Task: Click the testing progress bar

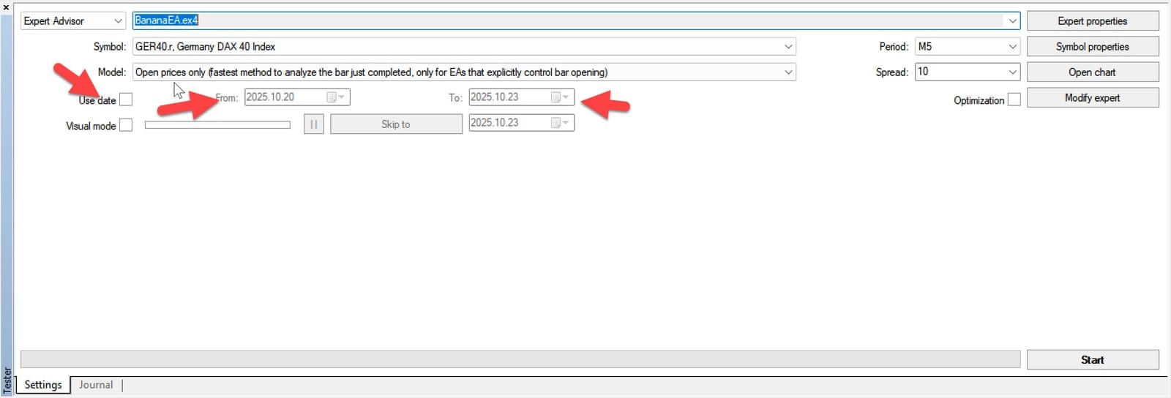Action: point(520,359)
